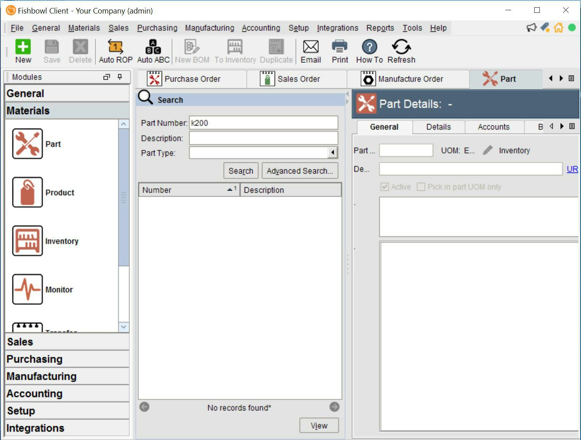The height and width of the screenshot is (440, 581).
Task: Open the Help menu
Action: coord(438,28)
